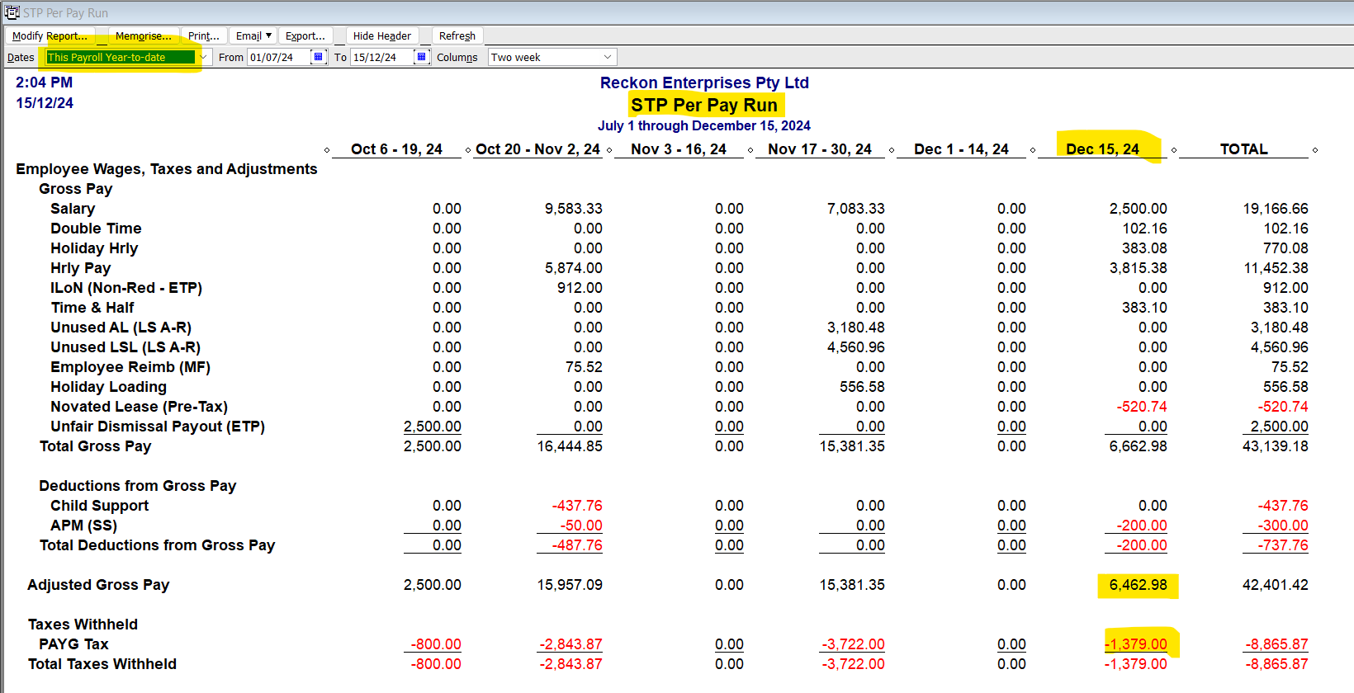Image resolution: width=1354 pixels, height=693 pixels.
Task: Print the report using the Print button
Action: pyautogui.click(x=204, y=35)
